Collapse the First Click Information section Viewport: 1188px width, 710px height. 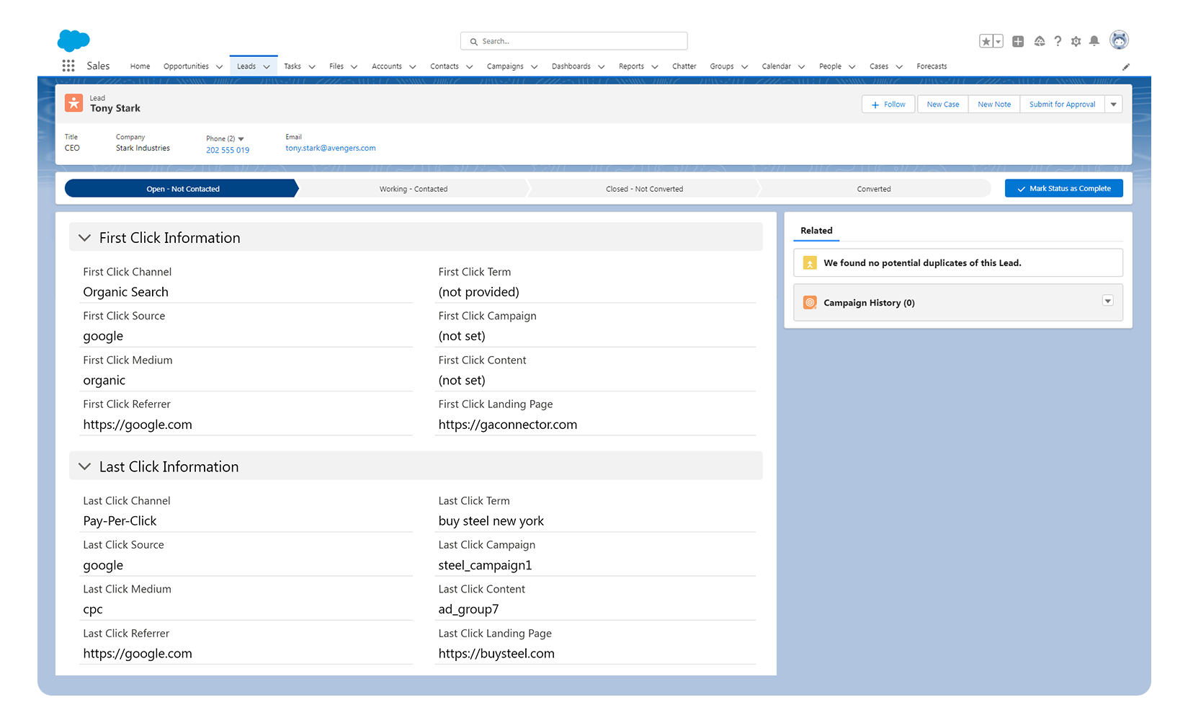tap(85, 238)
